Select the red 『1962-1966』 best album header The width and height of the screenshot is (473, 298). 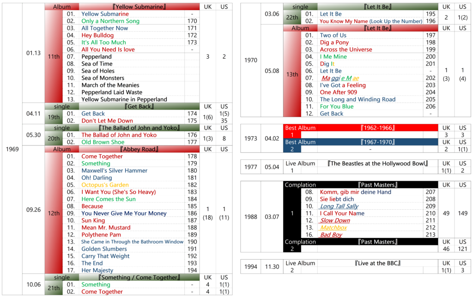378,128
